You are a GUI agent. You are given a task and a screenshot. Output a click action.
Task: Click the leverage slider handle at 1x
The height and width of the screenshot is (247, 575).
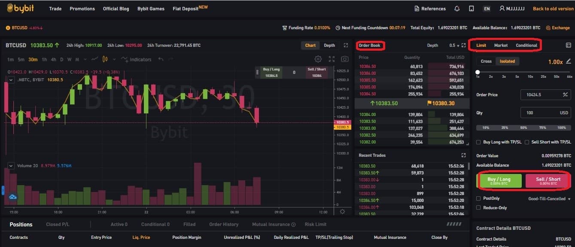(x=478, y=72)
